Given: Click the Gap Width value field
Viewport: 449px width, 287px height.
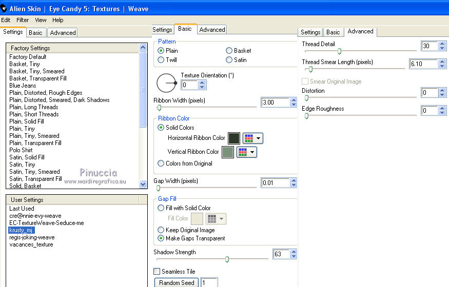Looking at the screenshot, I should pos(275,182).
